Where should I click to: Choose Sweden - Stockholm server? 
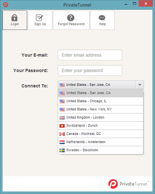coord(100,150)
